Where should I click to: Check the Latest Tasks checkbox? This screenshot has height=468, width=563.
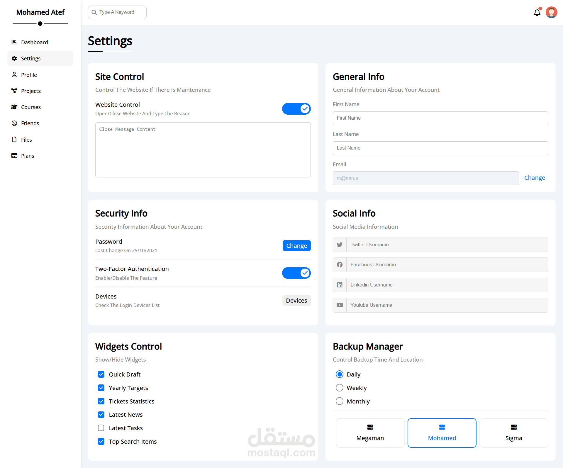tap(101, 428)
